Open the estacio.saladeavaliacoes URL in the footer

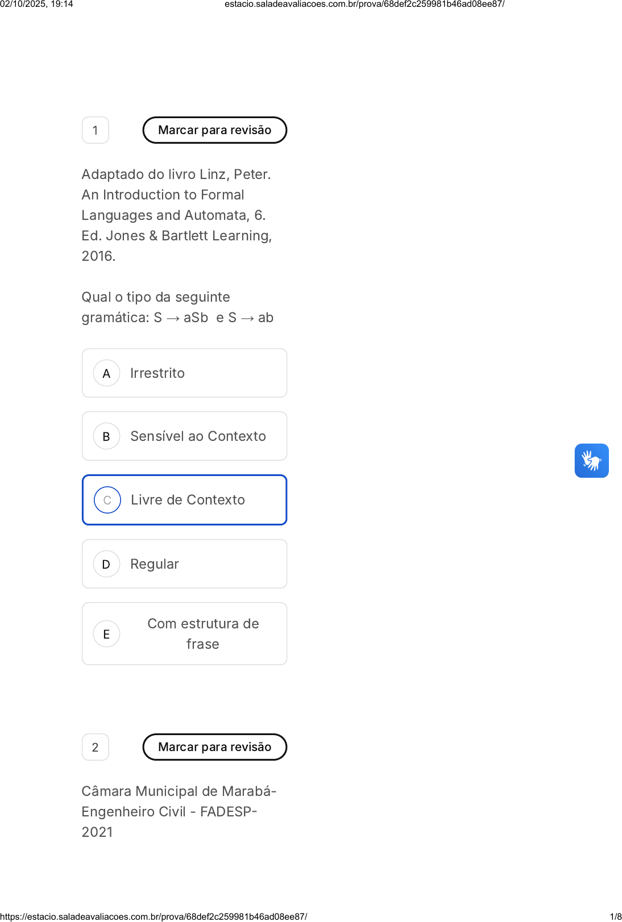coord(154,916)
